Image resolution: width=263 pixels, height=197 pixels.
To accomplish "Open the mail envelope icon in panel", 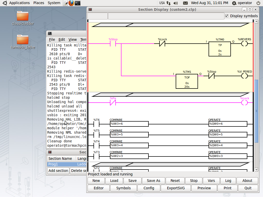I will [185, 3].
